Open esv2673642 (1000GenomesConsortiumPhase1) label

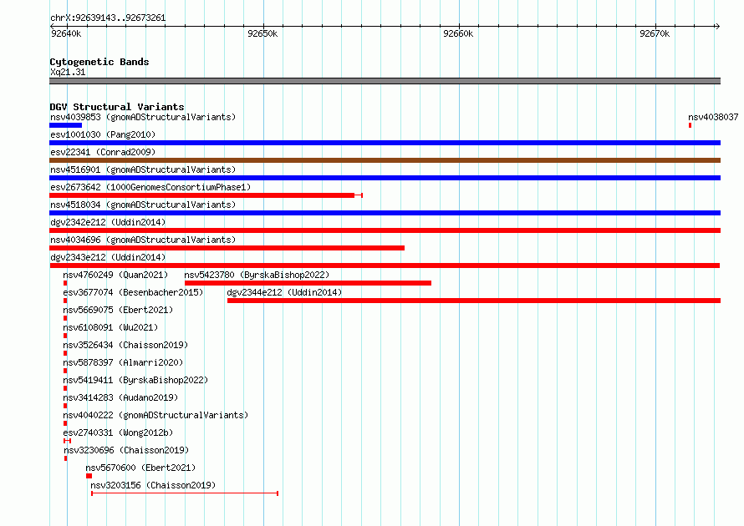(150, 187)
